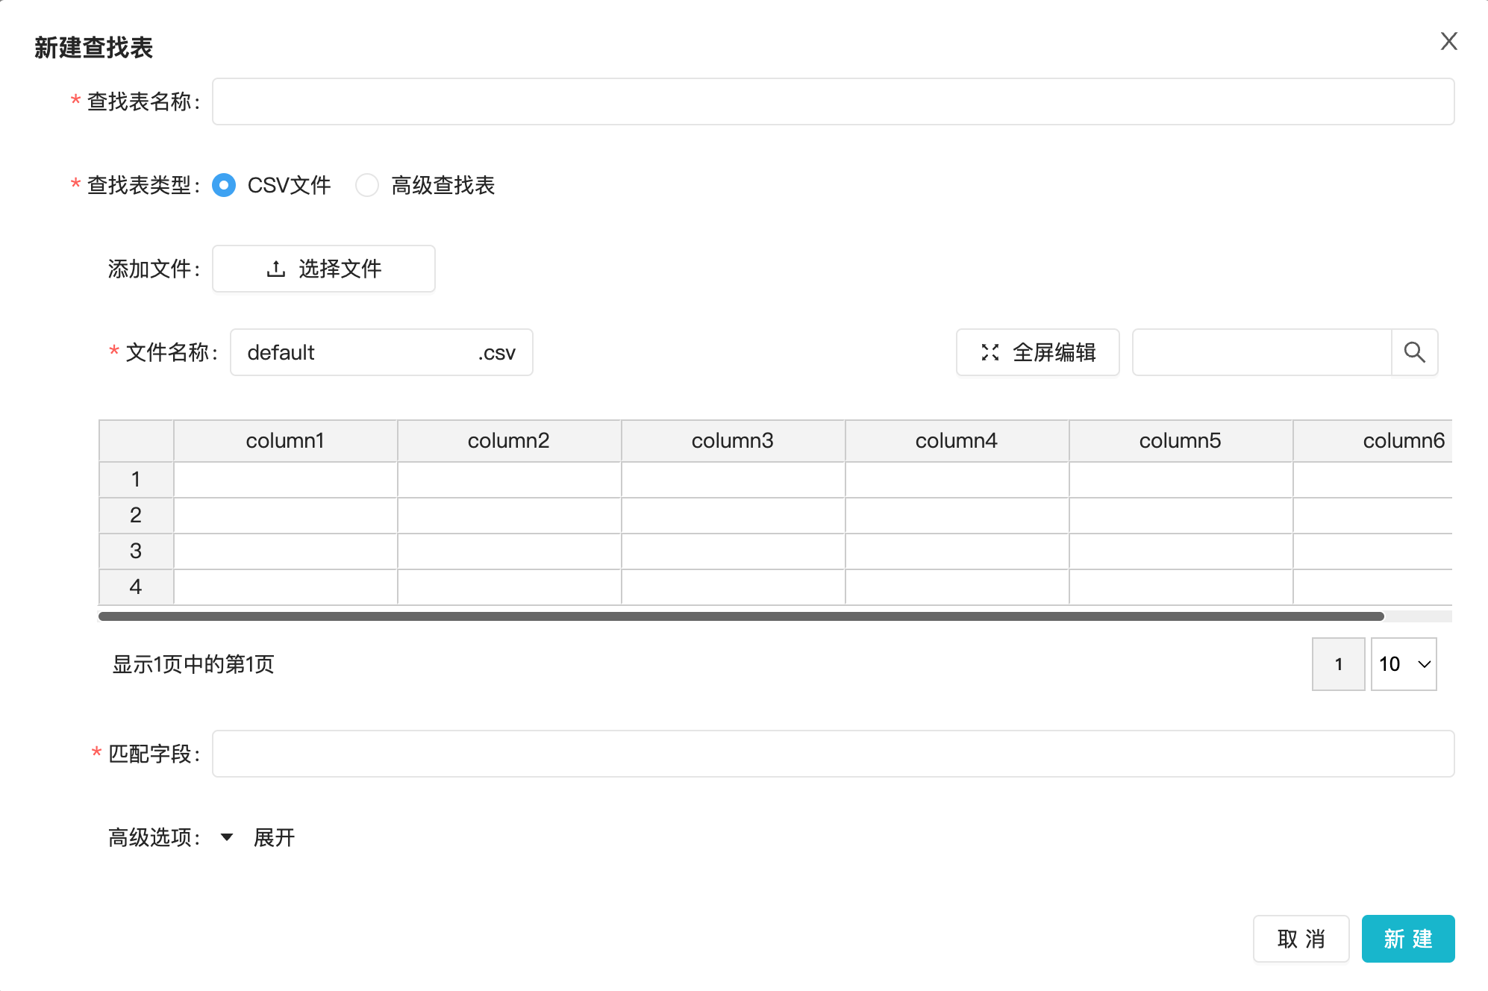Image resolution: width=1488 pixels, height=991 pixels.
Task: Click page number 1 button
Action: (1339, 664)
